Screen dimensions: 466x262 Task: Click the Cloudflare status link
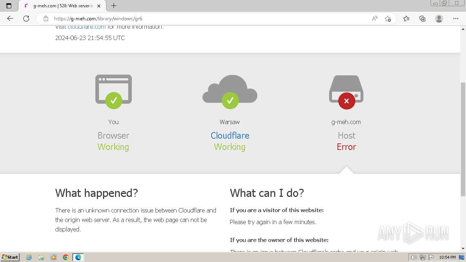(230, 135)
